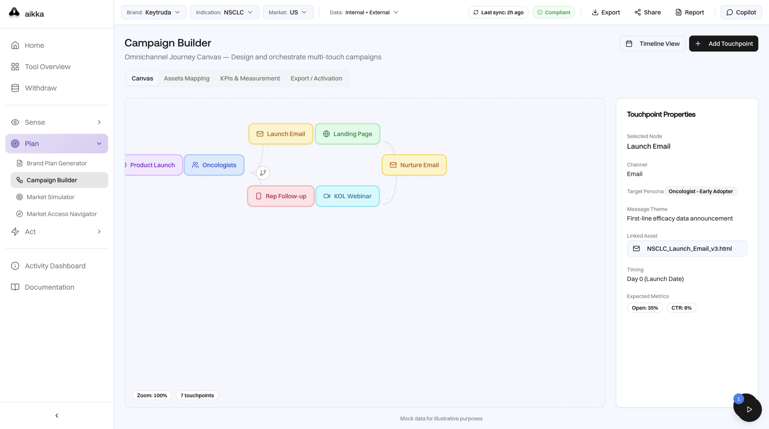Click the aikka logo icon
Screen dimensions: 769x429
[14, 12]
